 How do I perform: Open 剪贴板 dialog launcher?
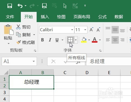35,51
